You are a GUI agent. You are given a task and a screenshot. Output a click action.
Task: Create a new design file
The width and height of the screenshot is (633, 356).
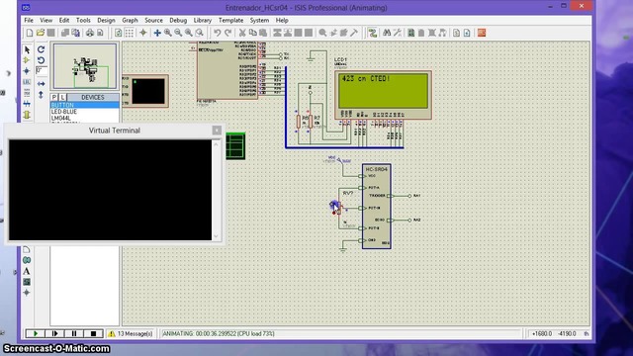[30, 33]
